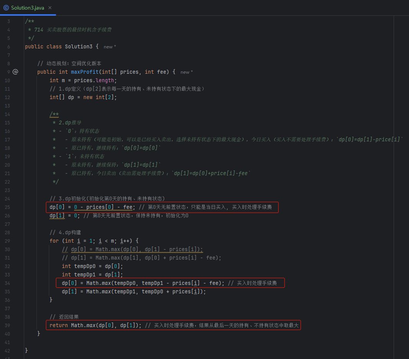Click the Javadoc opening '/**' on line 14
Image resolution: width=409 pixels, height=359 pixels.
point(54,114)
